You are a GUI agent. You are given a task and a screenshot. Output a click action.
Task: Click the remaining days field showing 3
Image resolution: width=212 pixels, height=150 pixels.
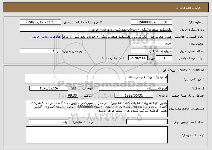click(x=164, y=58)
